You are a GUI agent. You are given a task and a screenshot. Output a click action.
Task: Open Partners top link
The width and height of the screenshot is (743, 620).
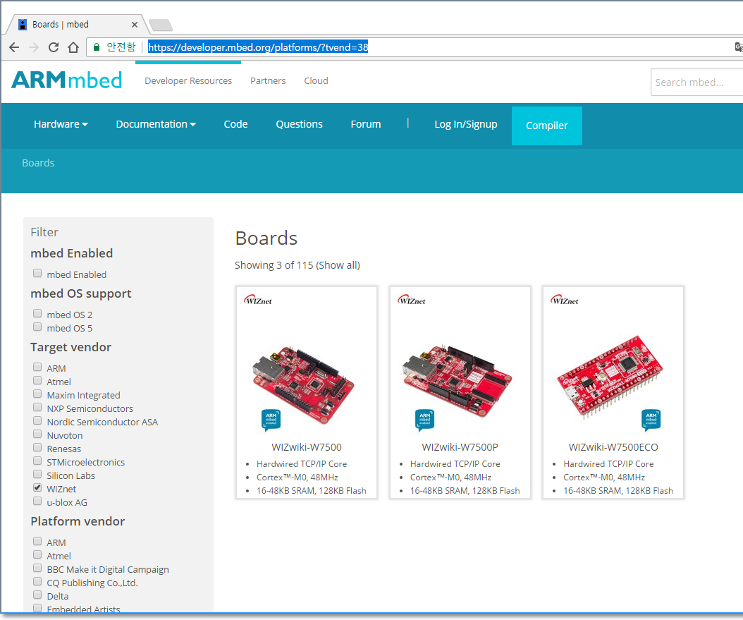coord(268,80)
